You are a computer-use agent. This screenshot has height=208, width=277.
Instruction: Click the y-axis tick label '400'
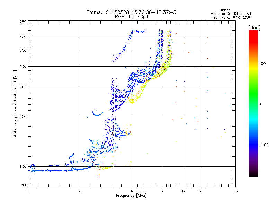(x=23, y=66)
